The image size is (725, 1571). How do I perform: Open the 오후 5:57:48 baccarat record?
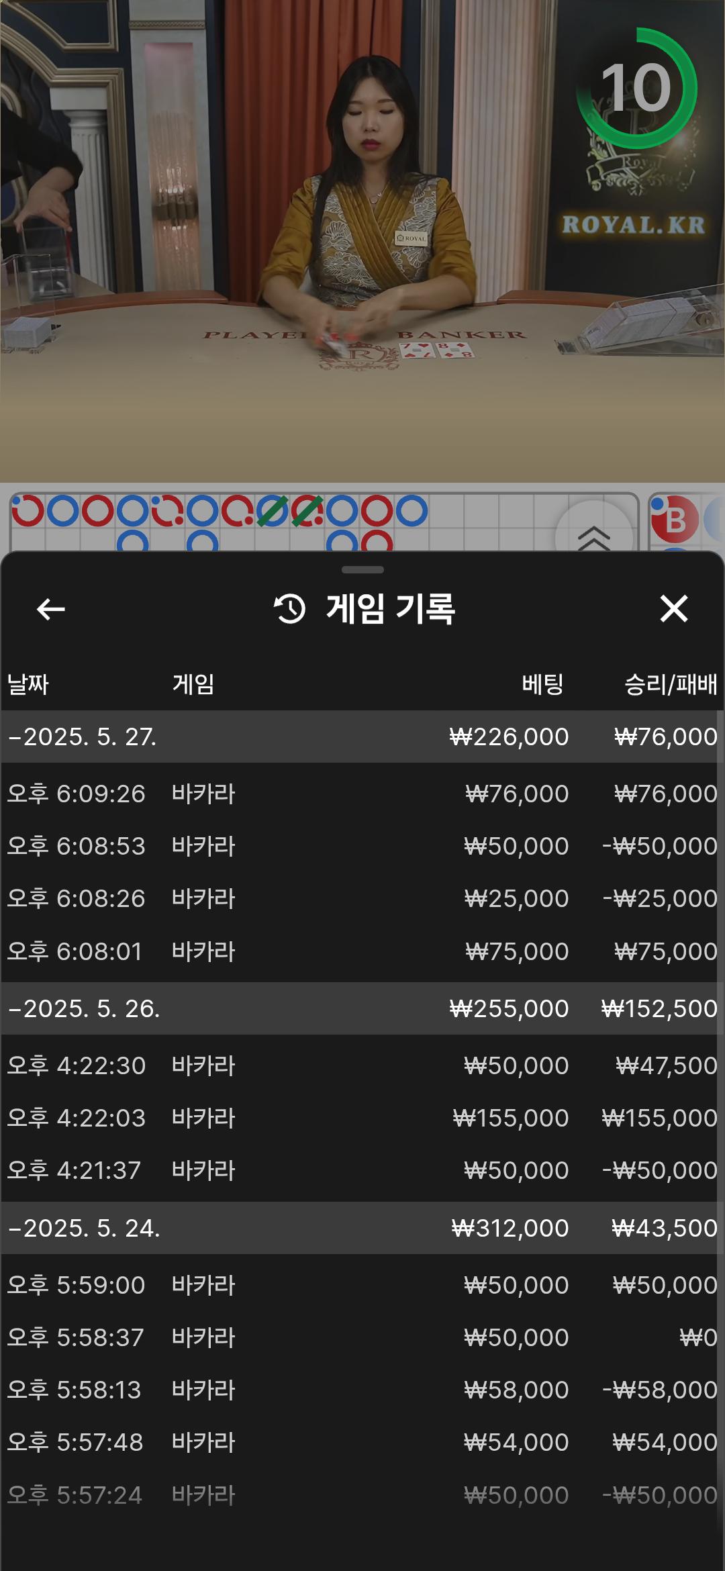coord(362,1442)
